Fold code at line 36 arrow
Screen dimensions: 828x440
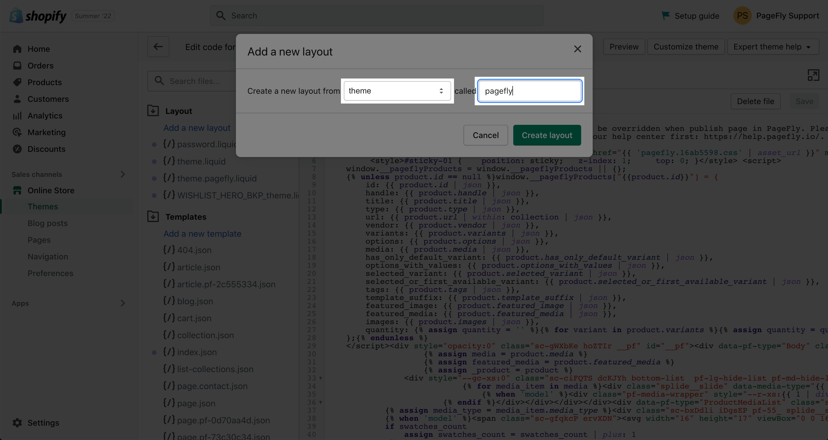coord(320,402)
